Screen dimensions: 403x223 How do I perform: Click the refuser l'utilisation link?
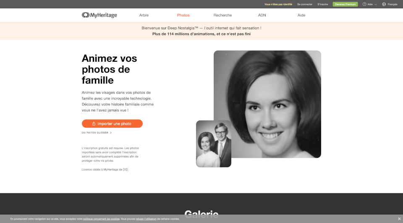(x=146, y=219)
